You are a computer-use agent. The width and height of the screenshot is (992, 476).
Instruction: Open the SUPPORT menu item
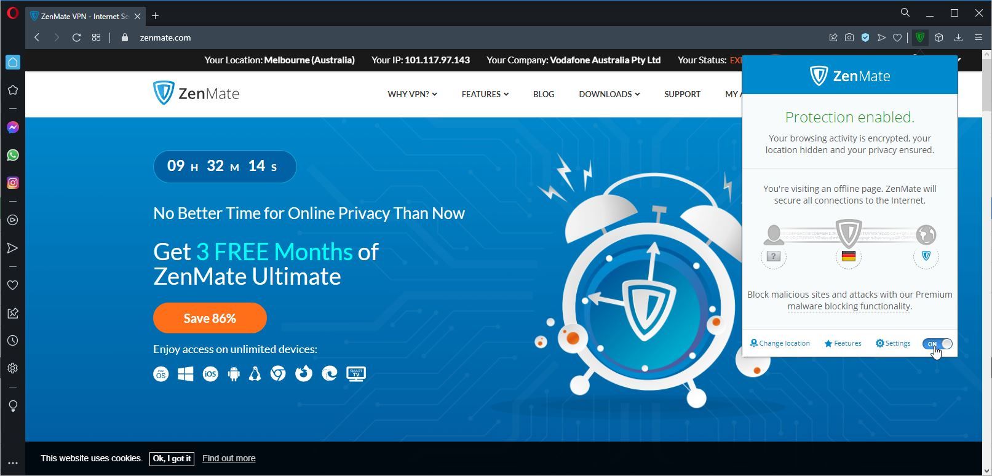(682, 94)
